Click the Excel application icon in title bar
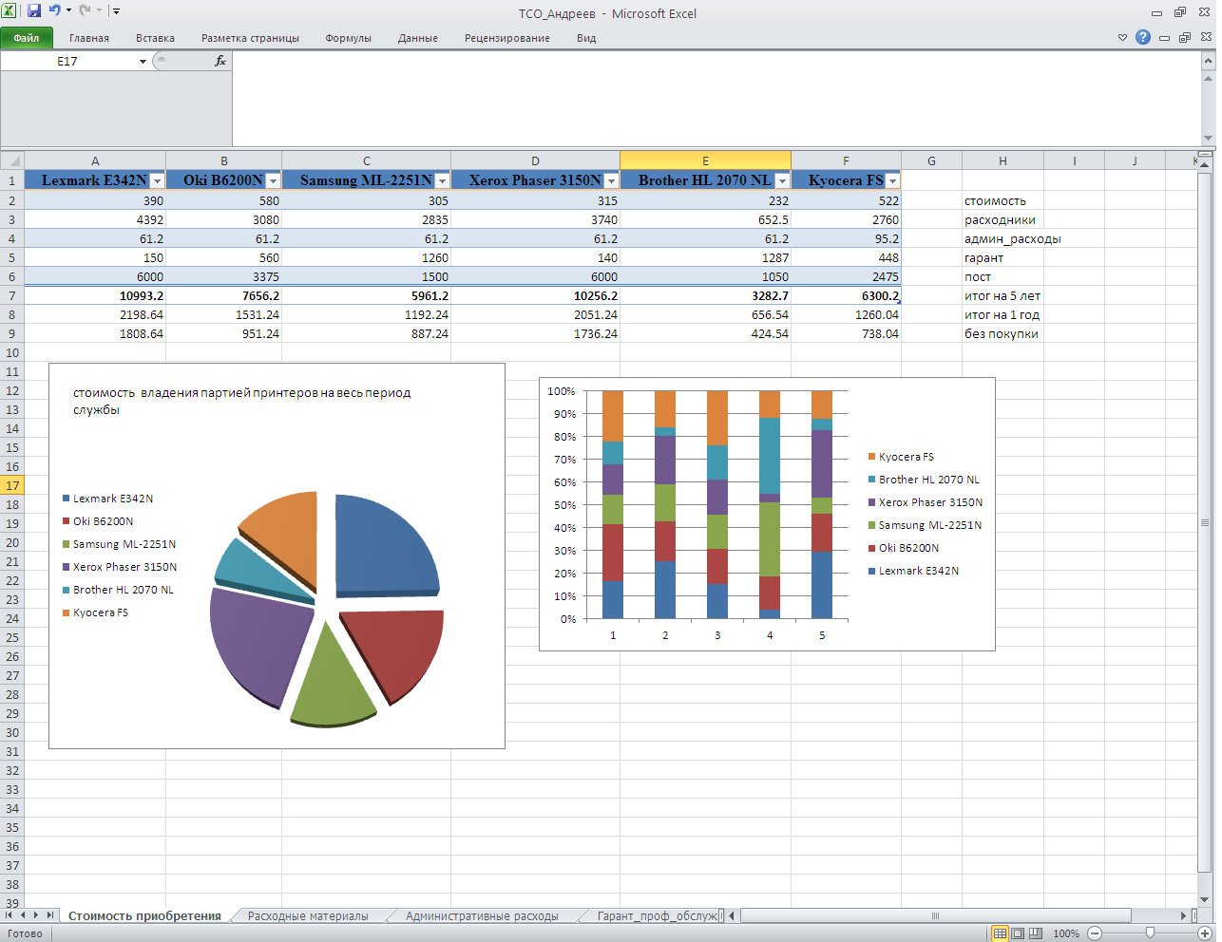1222x942 pixels. coord(10,10)
